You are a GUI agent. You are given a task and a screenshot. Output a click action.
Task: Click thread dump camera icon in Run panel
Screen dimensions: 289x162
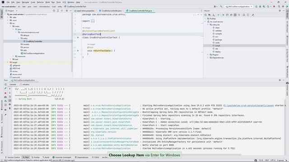click(5, 97)
